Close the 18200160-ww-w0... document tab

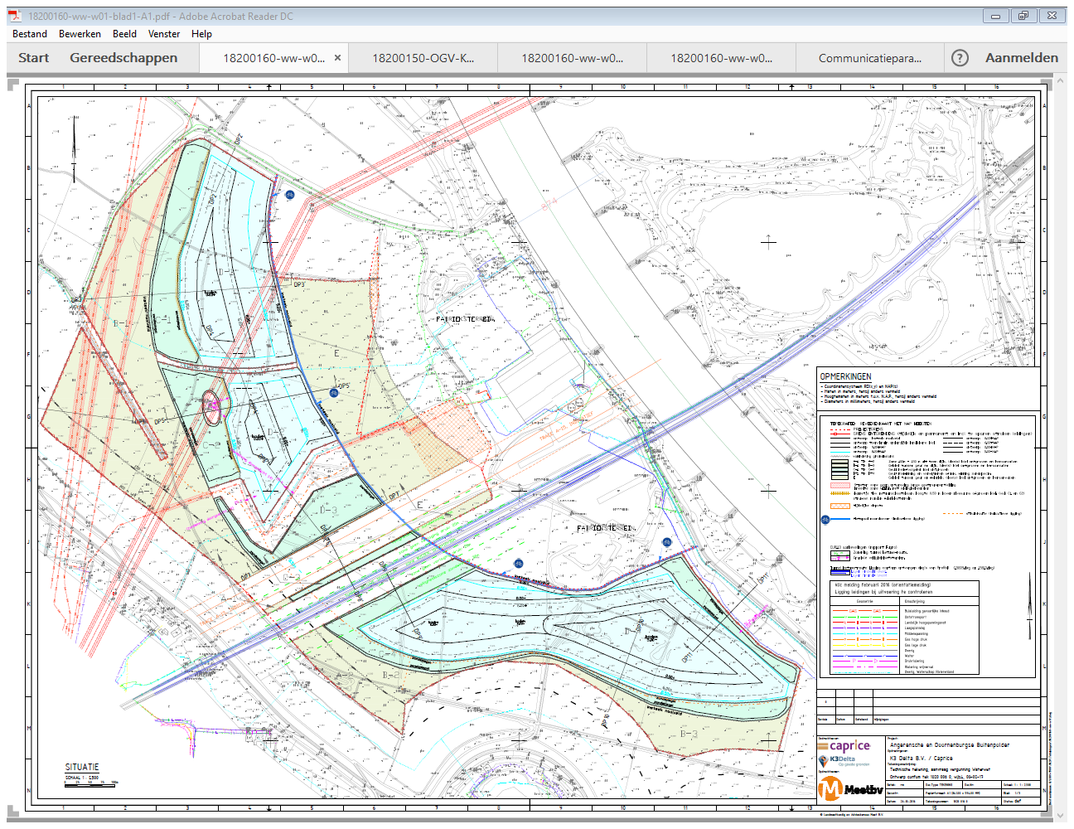(x=337, y=58)
